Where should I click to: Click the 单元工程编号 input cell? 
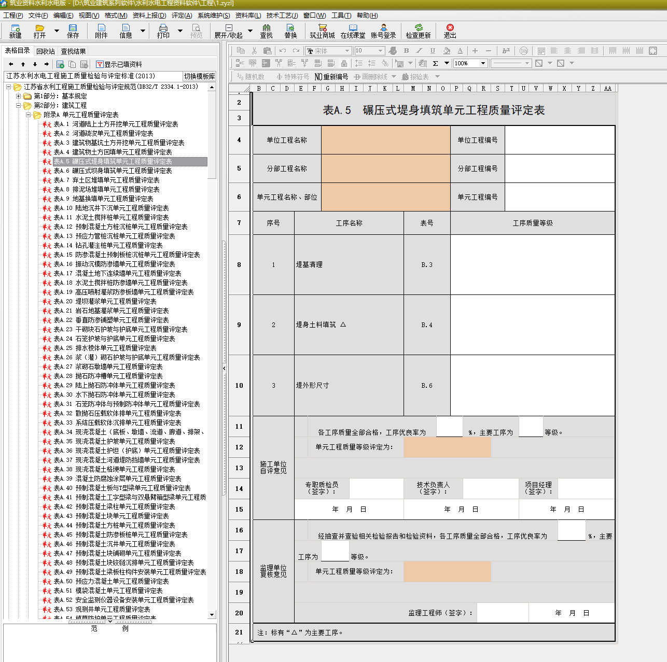click(560, 197)
